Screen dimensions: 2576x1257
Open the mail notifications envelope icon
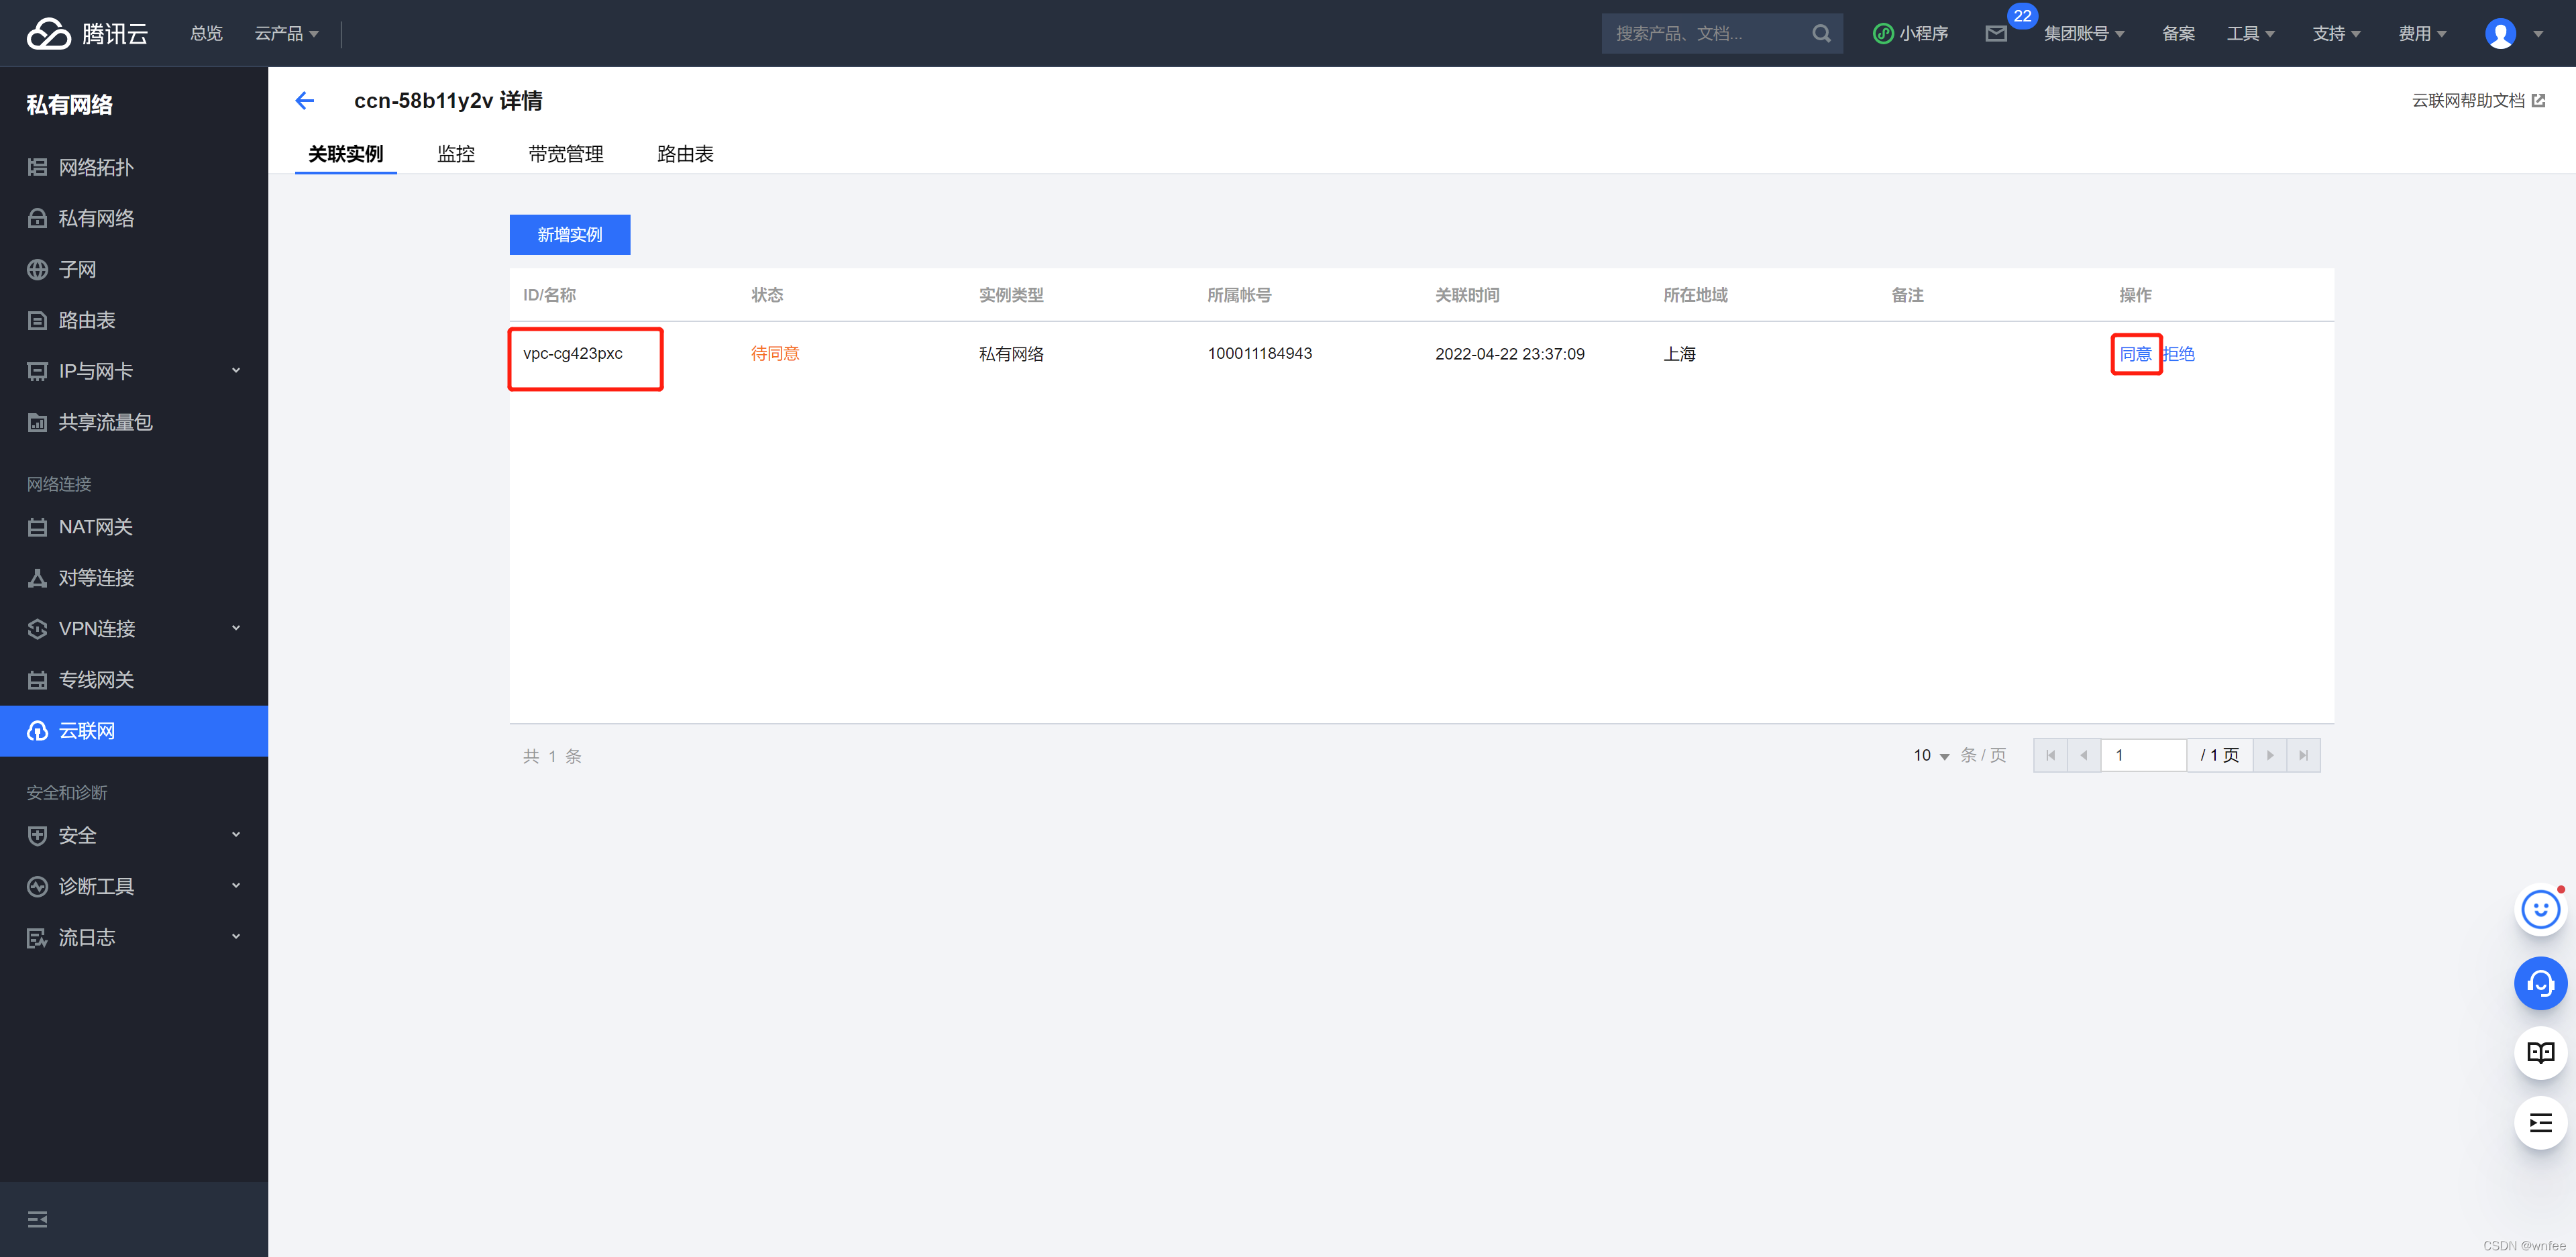(x=1996, y=34)
